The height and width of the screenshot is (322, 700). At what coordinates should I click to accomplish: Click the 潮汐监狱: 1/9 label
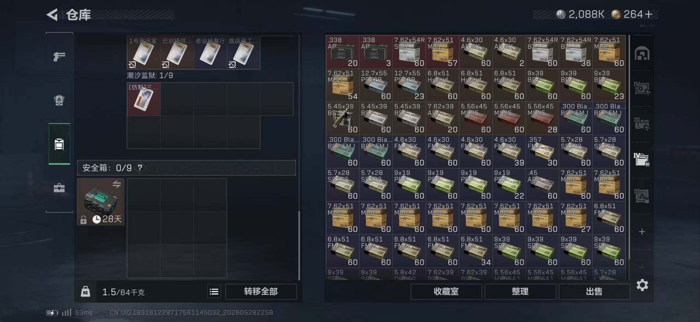pos(150,76)
